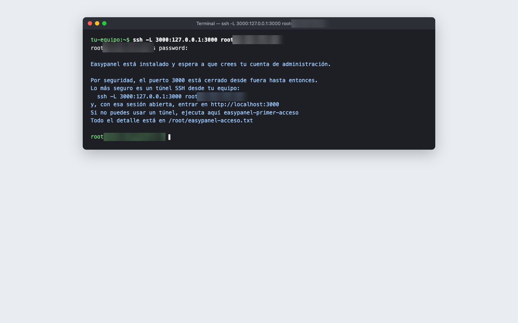Close the Terminal window with red button
This screenshot has height=323, width=518.
[x=90, y=23]
